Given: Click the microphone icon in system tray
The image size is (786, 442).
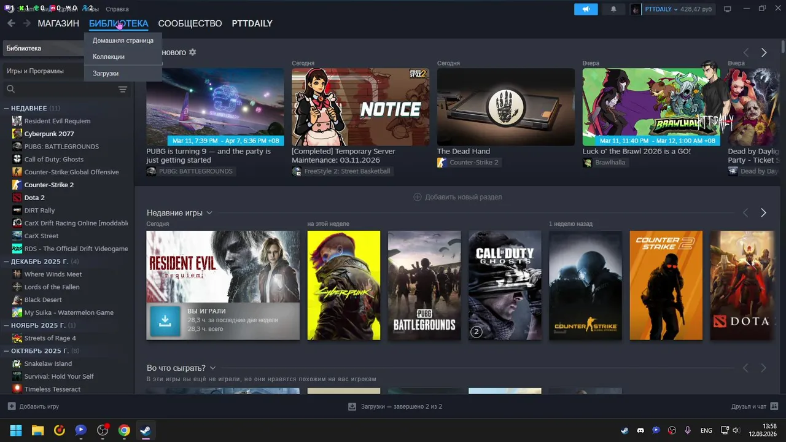Looking at the screenshot, I should (x=688, y=430).
